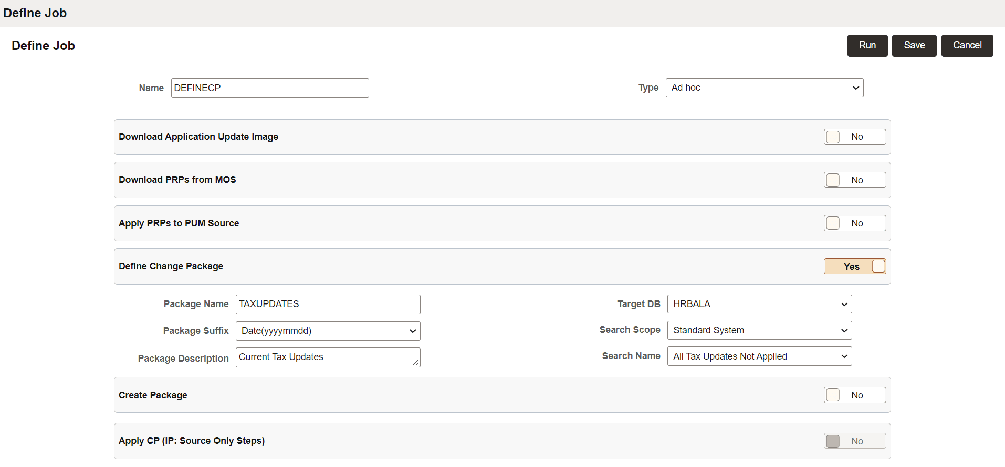Viewport: 1005px width, 467px height.
Task: Enable the Create Package switch
Action: pyautogui.click(x=855, y=395)
